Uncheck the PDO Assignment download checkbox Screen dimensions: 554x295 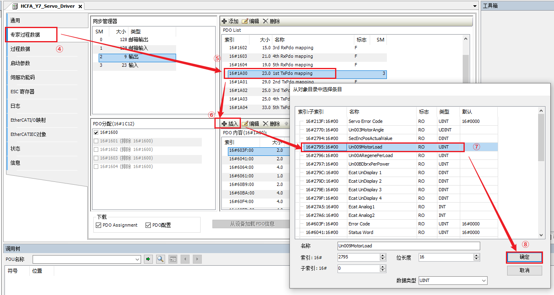click(98, 225)
